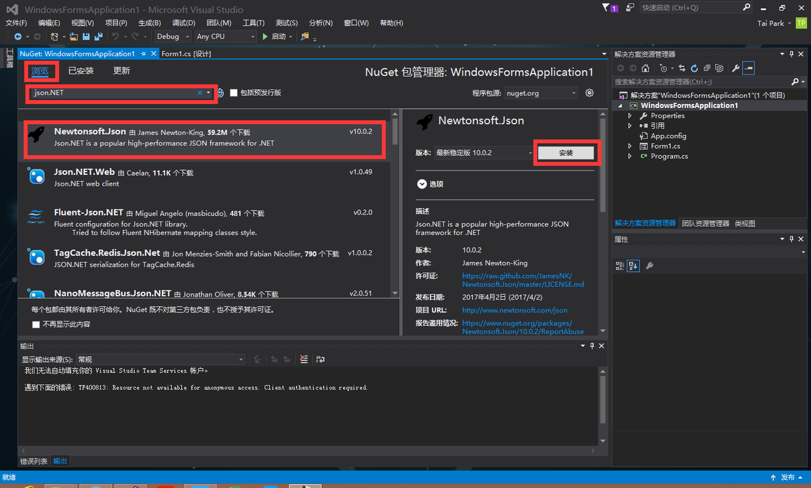Open the package source nuget.org dropdown

tap(540, 92)
